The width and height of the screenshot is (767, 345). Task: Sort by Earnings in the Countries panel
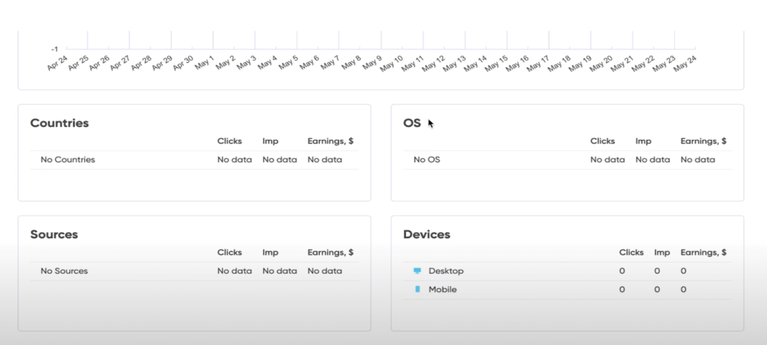330,141
